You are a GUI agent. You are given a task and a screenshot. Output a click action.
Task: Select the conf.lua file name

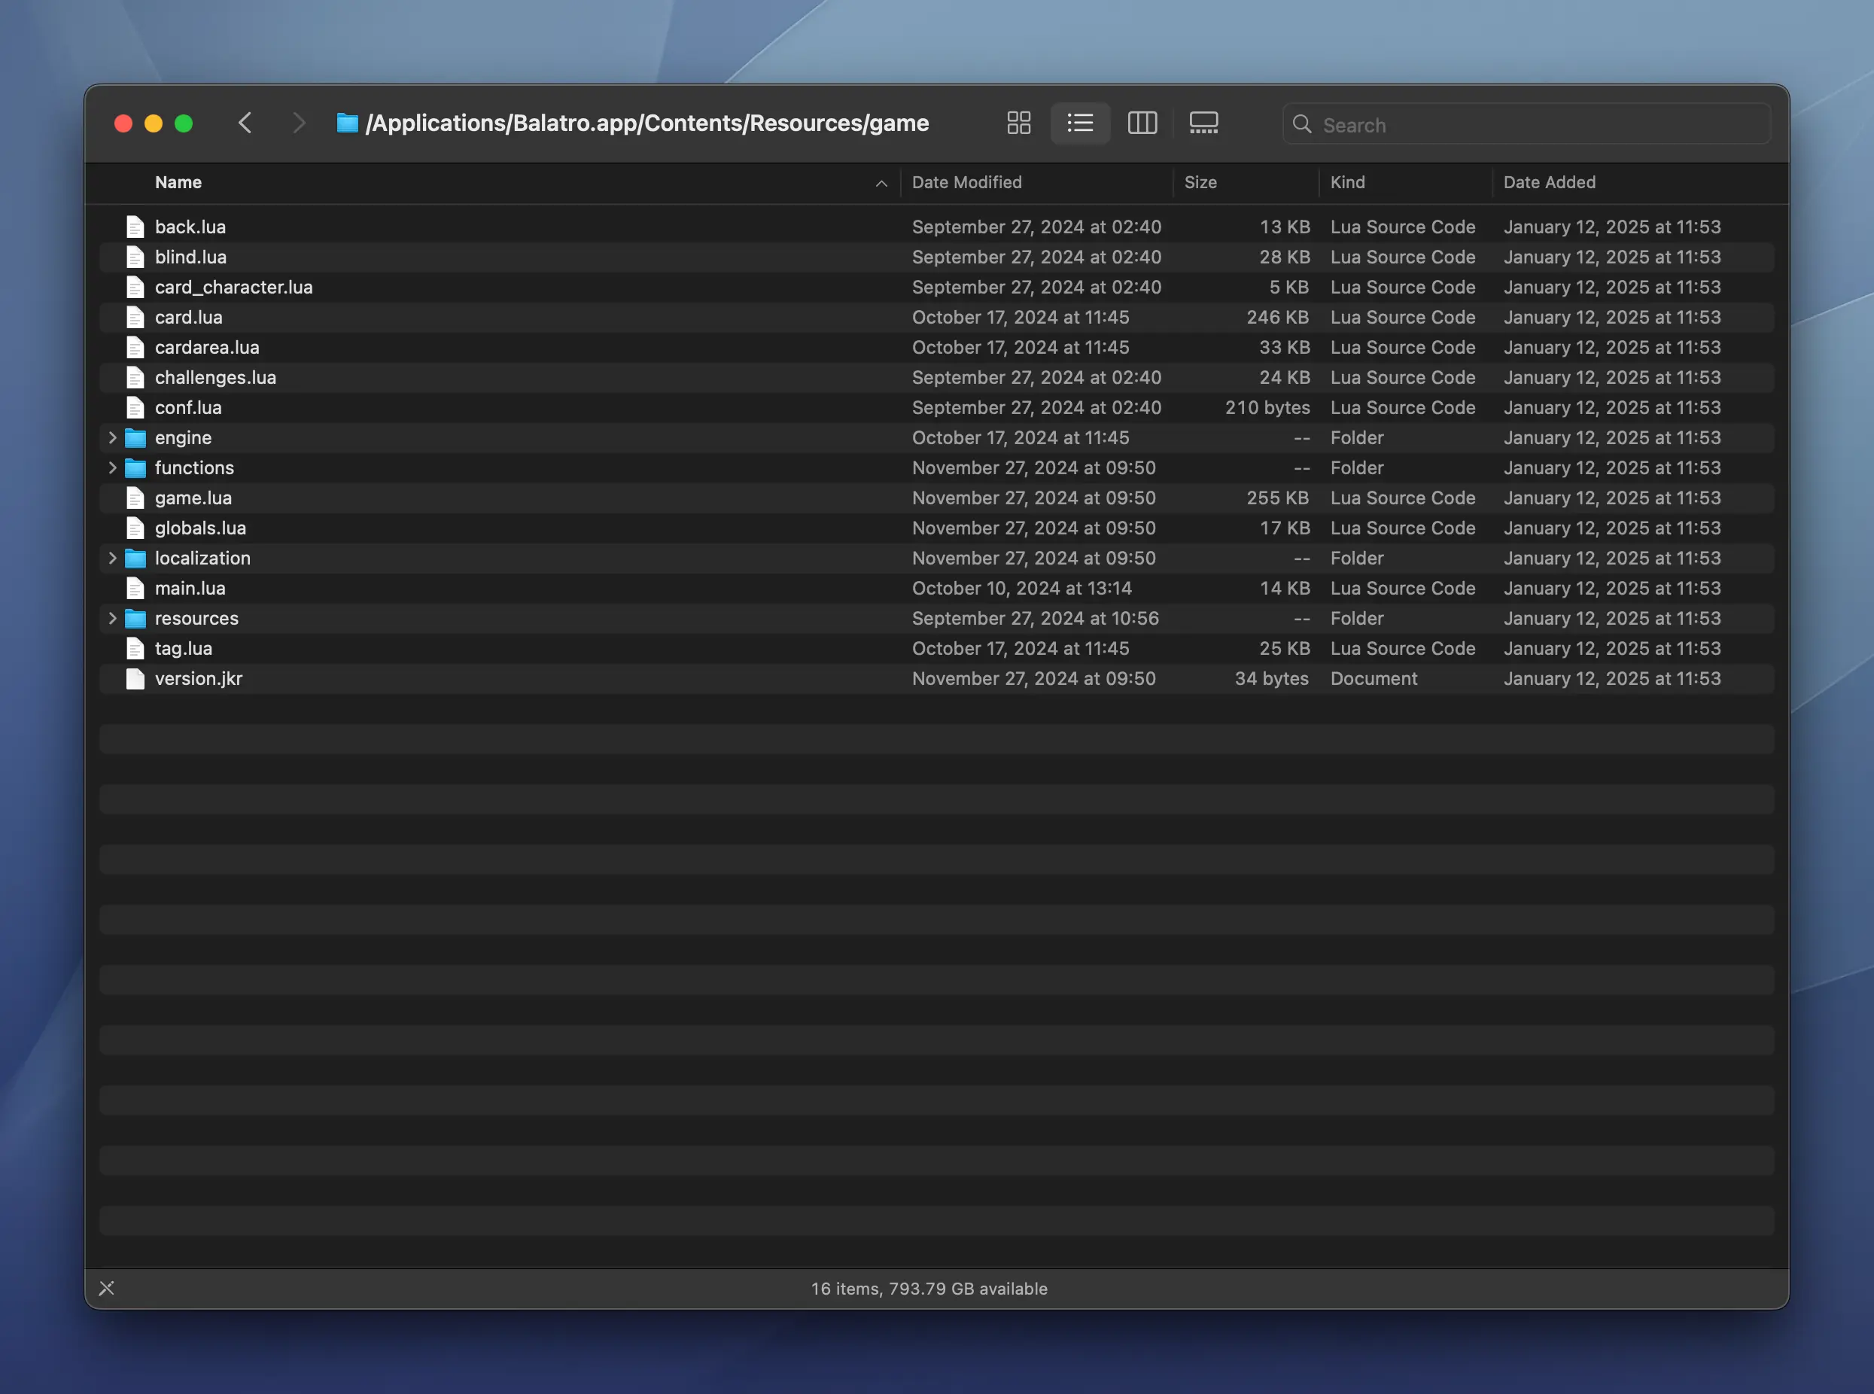(x=188, y=407)
